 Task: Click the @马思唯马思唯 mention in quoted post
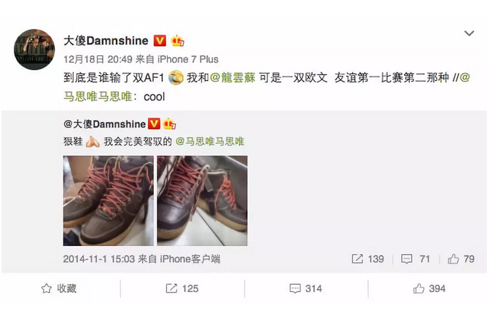(x=210, y=141)
